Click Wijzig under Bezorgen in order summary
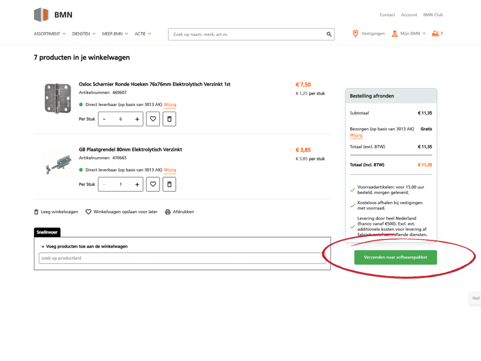This screenshot has height=361, width=481. pos(356,136)
